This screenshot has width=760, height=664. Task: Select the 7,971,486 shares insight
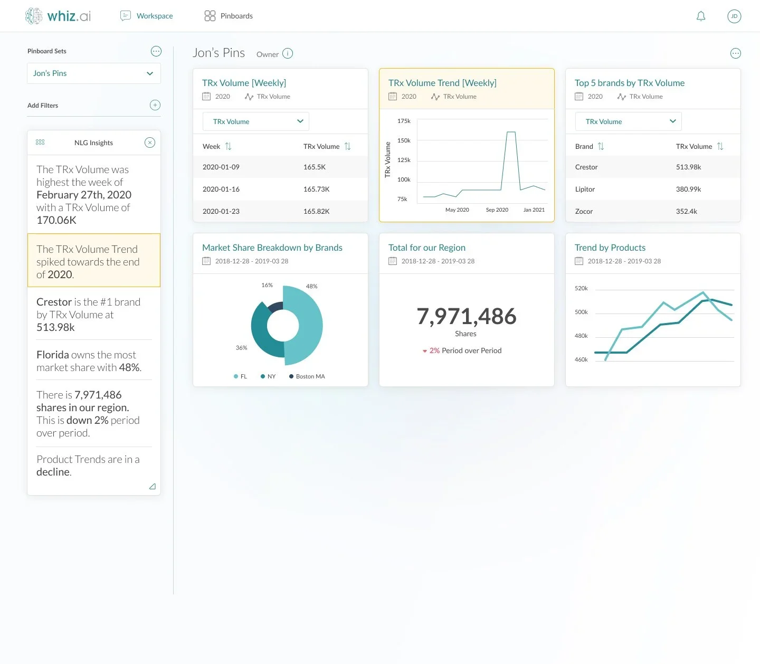point(94,414)
